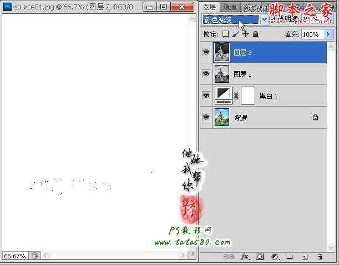Click the 黑白 1 layer mask thumbnail
Screen dimensions: 339x265
point(248,96)
